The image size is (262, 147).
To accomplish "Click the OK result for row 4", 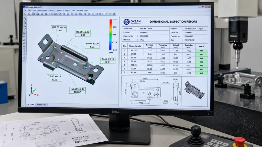I will (x=202, y=62).
